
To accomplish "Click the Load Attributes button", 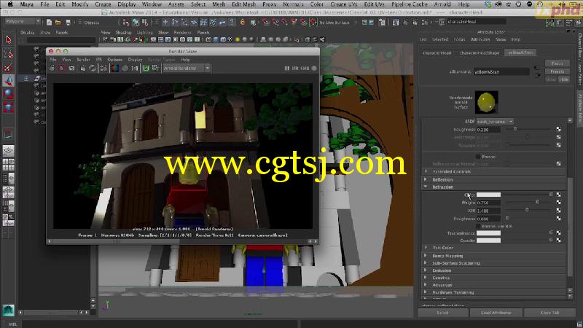I will coord(496,313).
